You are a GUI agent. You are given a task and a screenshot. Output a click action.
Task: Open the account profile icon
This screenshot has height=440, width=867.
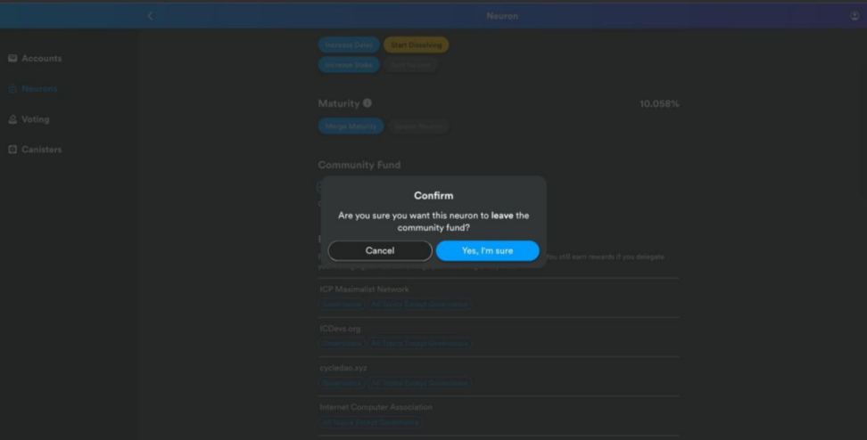pos(855,16)
